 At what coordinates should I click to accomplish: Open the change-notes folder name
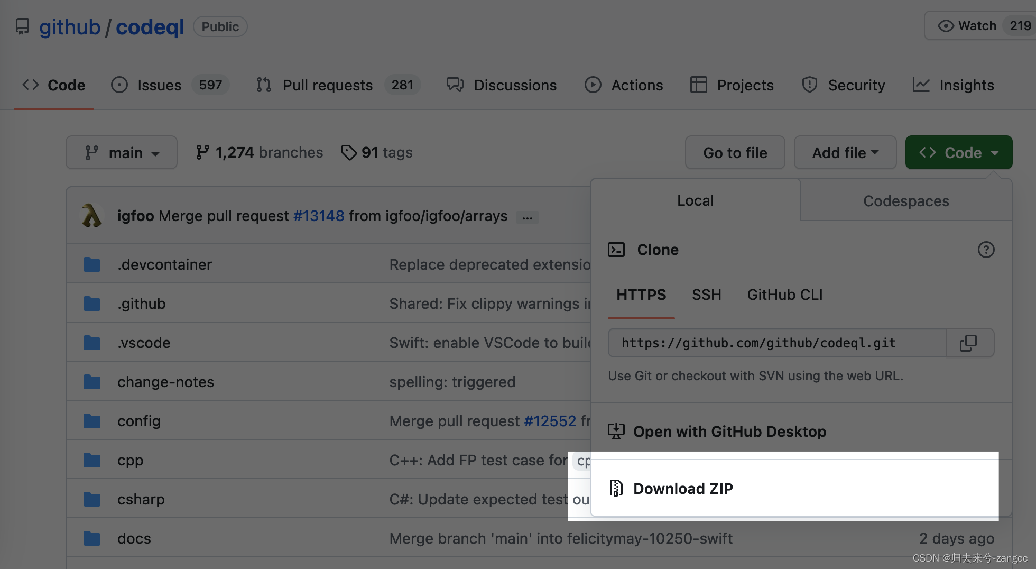coord(165,382)
